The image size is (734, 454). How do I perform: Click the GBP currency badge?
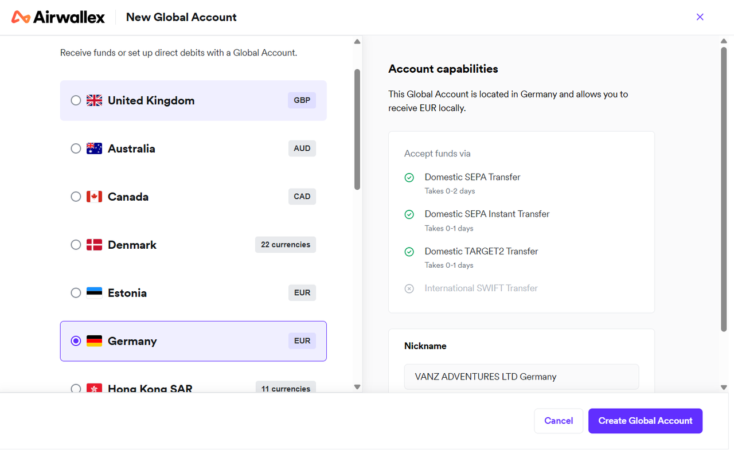click(x=302, y=100)
